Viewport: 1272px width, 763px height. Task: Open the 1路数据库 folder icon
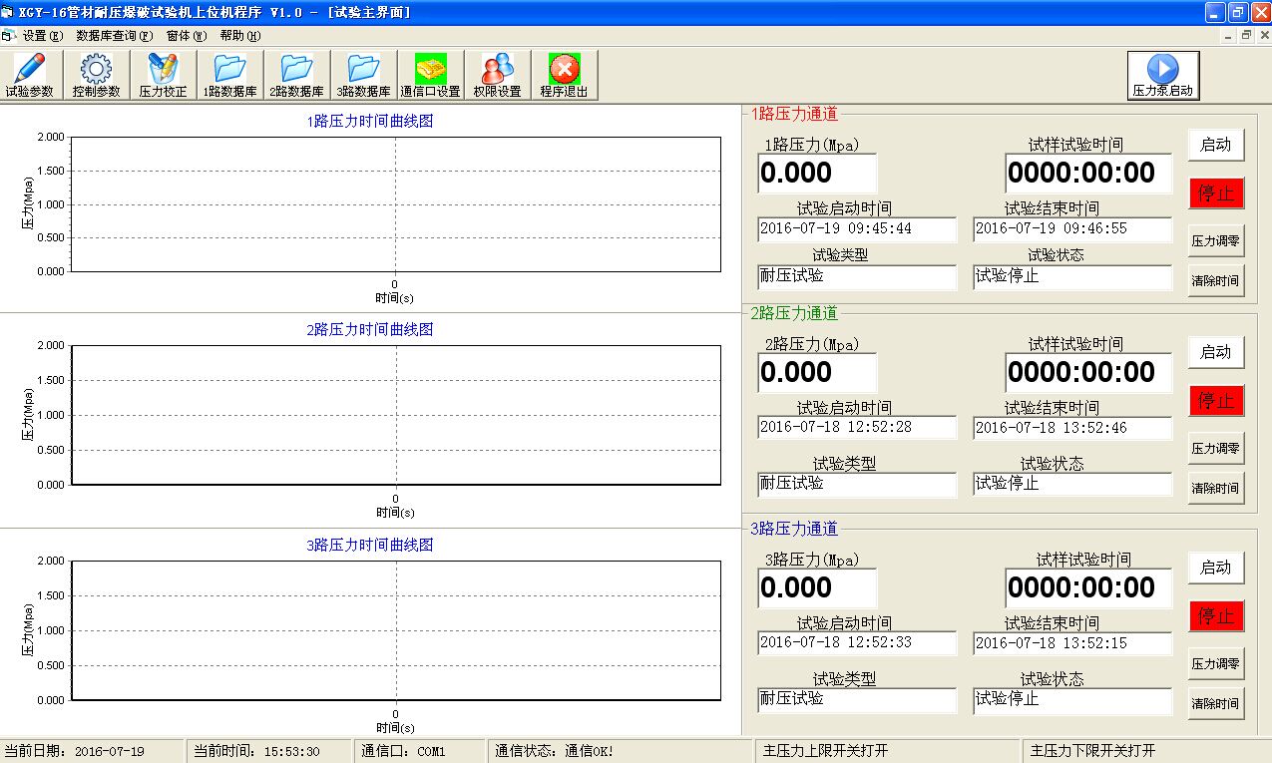coord(229,75)
